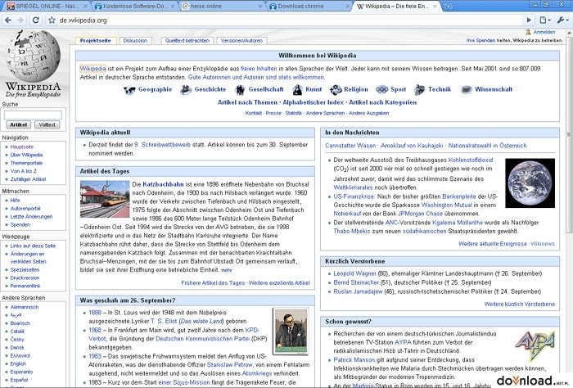Viewport: 573px width, 388px height.
Task: Switch language to English in sidebar
Action: 18,364
